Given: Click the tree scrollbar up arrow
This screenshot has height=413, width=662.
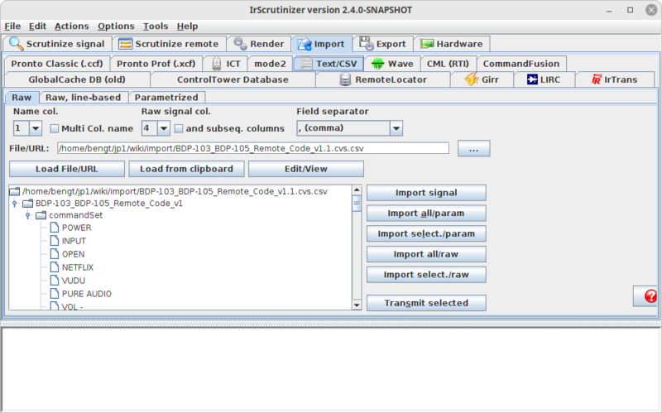Looking at the screenshot, I should (357, 190).
